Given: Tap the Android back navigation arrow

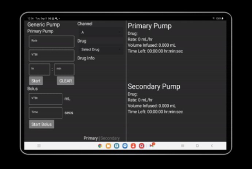Looking at the screenshot, I should coord(212,146).
